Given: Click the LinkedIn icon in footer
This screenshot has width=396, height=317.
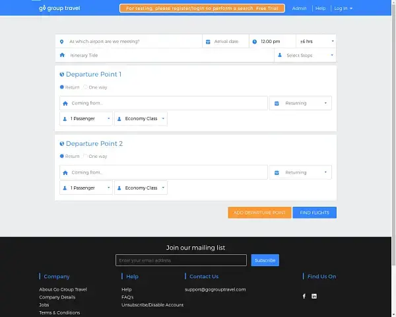Looking at the screenshot, I should [314, 296].
